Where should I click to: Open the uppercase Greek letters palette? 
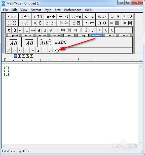pyautogui.click(x=128, y=17)
